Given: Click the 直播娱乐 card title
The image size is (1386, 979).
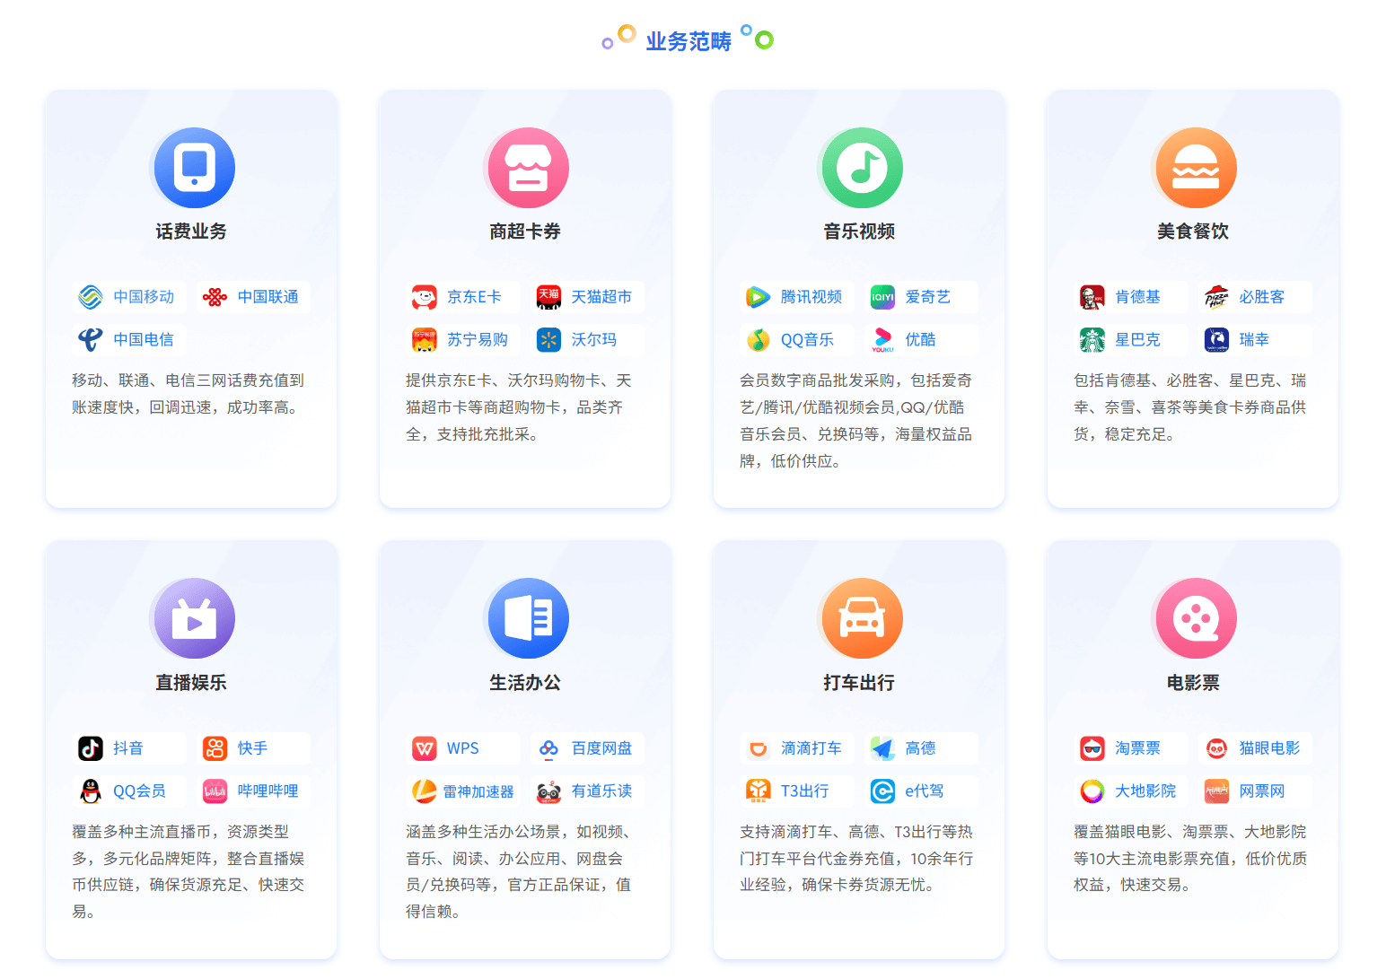Looking at the screenshot, I should click(191, 683).
